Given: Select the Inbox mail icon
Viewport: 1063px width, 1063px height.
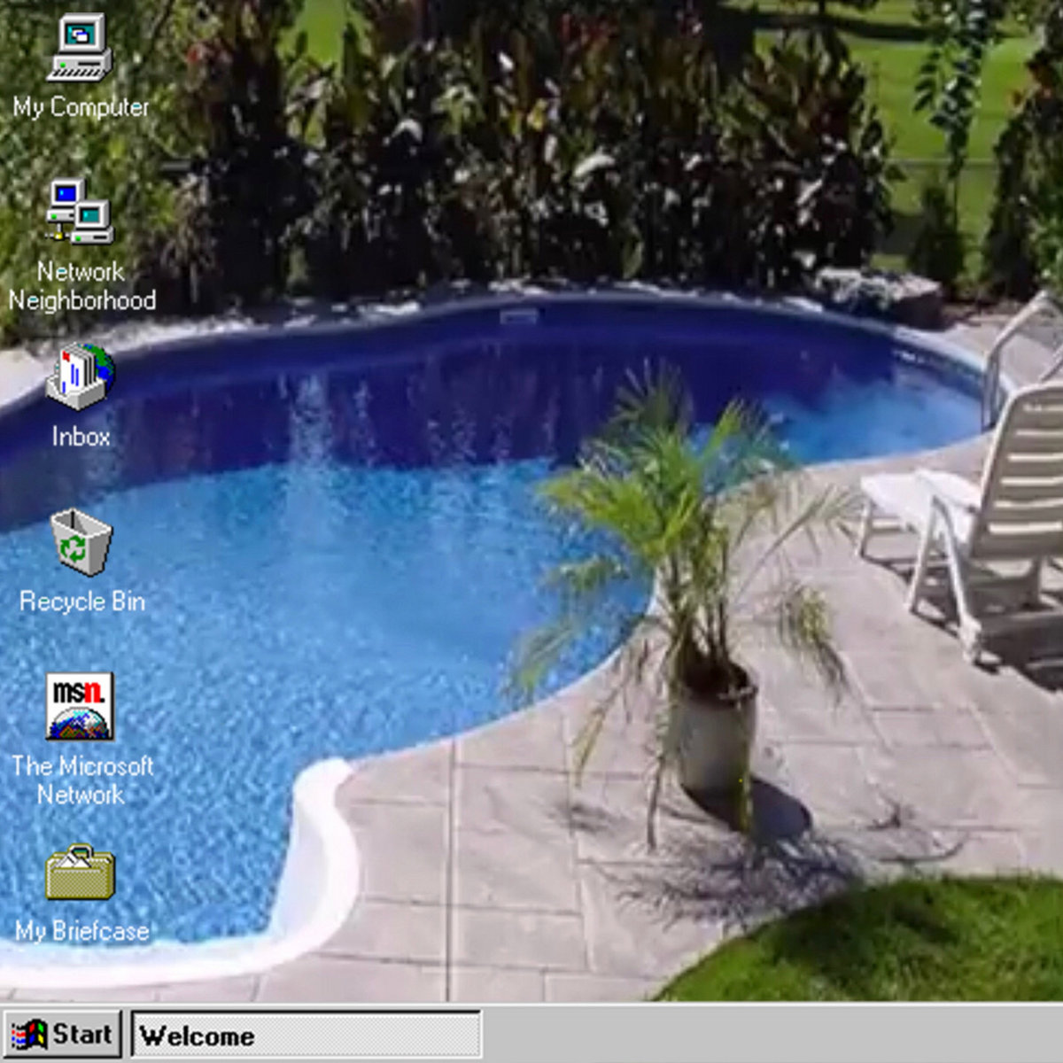Looking at the screenshot, I should coord(80,376).
